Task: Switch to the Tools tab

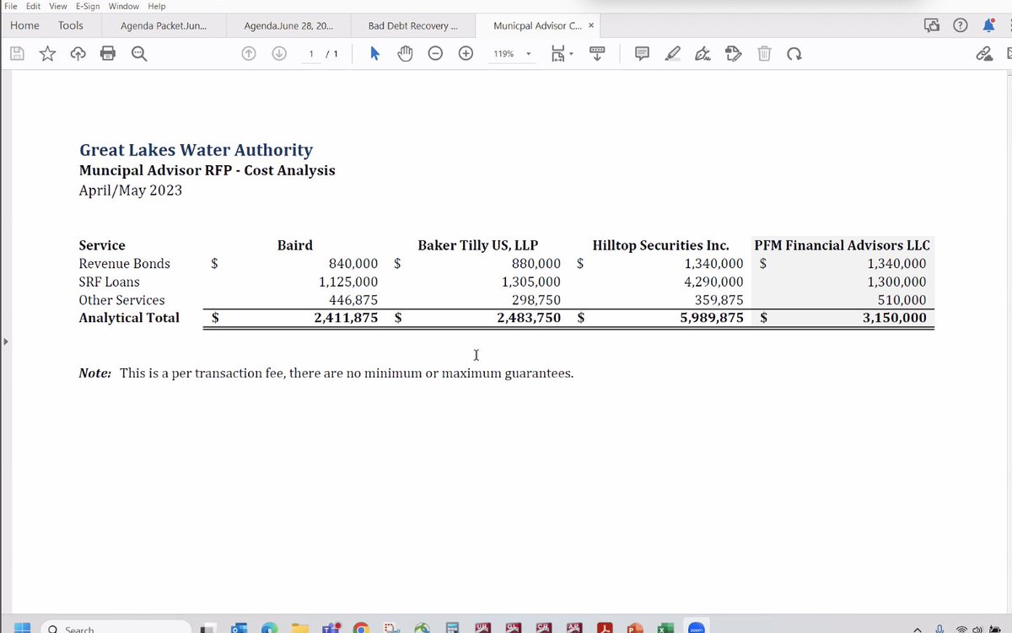Action: [71, 25]
